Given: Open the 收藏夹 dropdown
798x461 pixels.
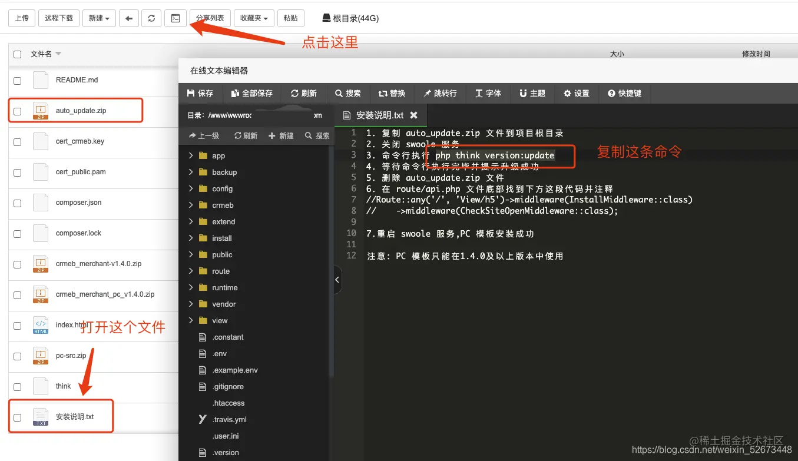Looking at the screenshot, I should pos(254,18).
